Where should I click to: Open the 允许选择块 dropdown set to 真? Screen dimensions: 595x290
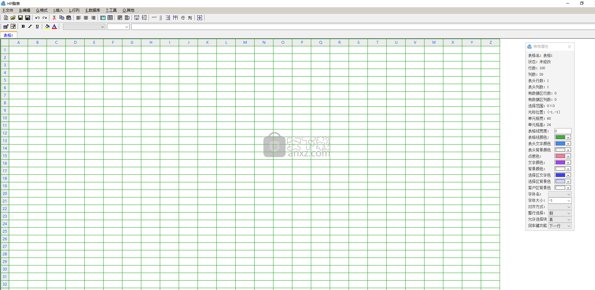click(560, 219)
